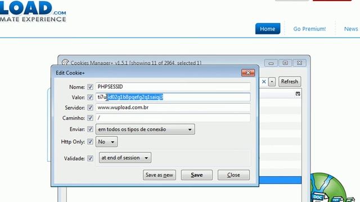Viewport: 360px width, 202px height.
Task: Click the Servidor field www.wupload.com.br
Action: tap(173, 107)
